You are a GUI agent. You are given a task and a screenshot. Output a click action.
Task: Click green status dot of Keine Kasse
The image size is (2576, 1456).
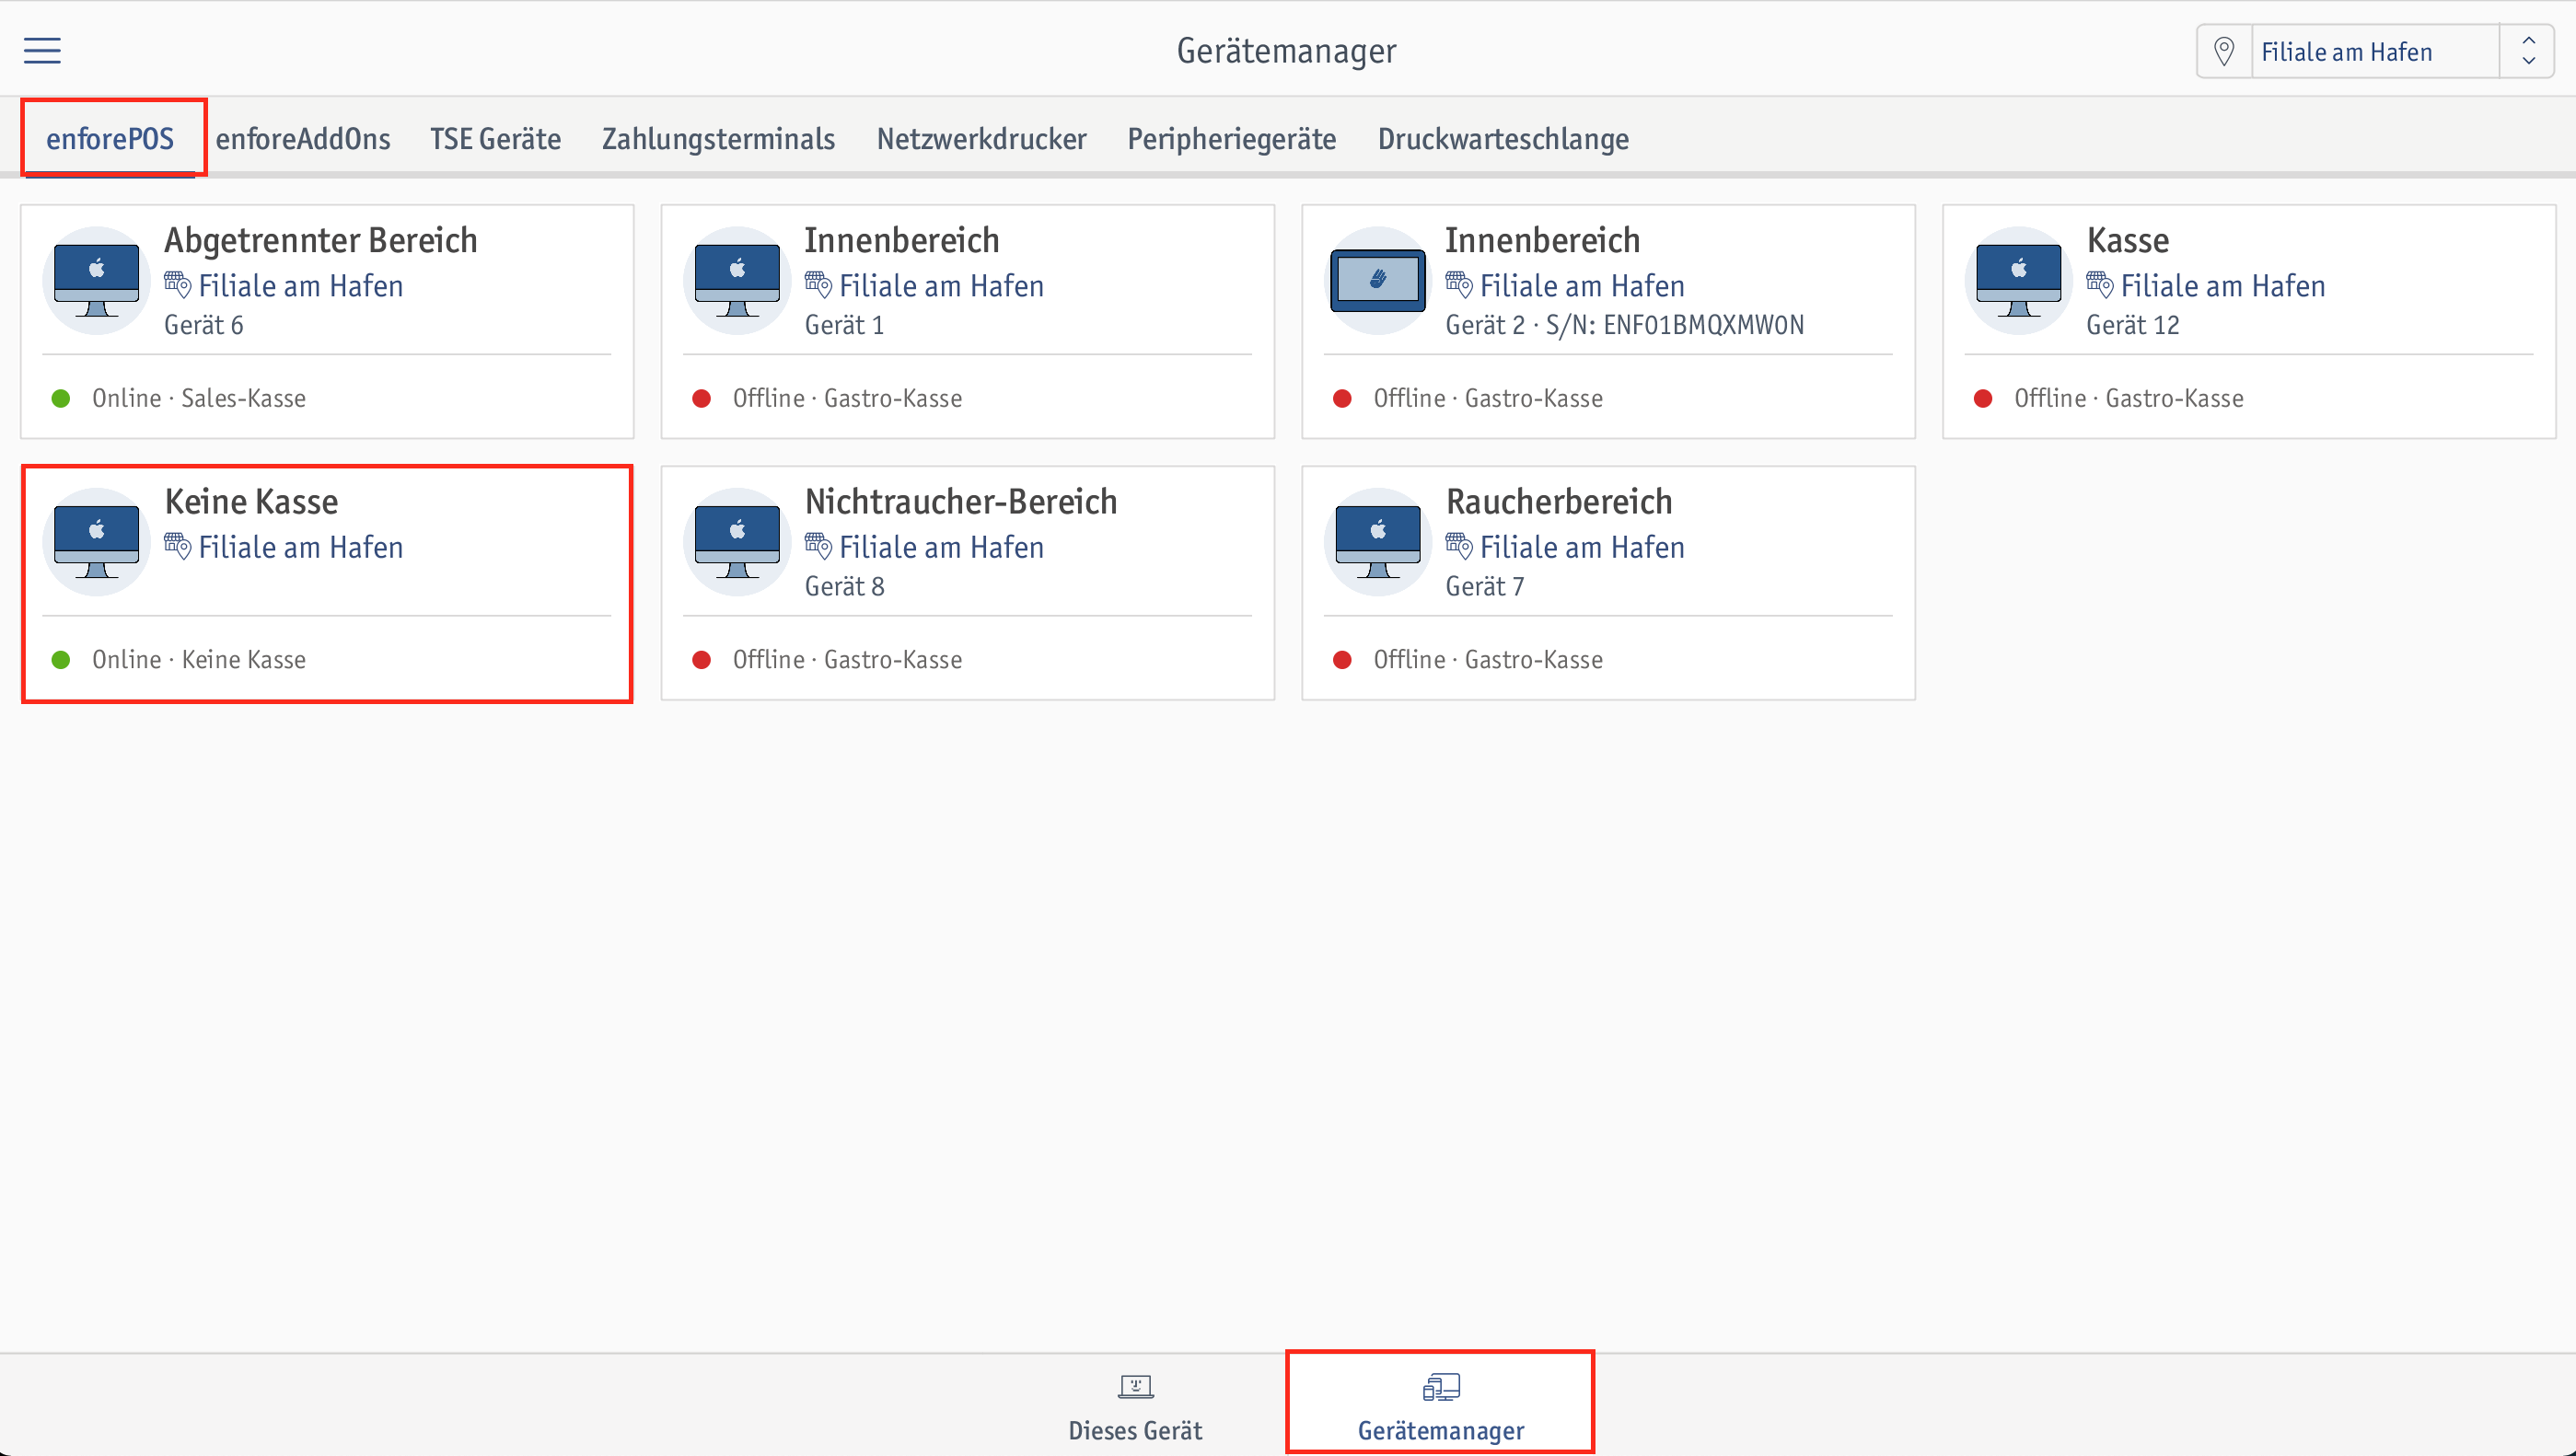point(61,660)
